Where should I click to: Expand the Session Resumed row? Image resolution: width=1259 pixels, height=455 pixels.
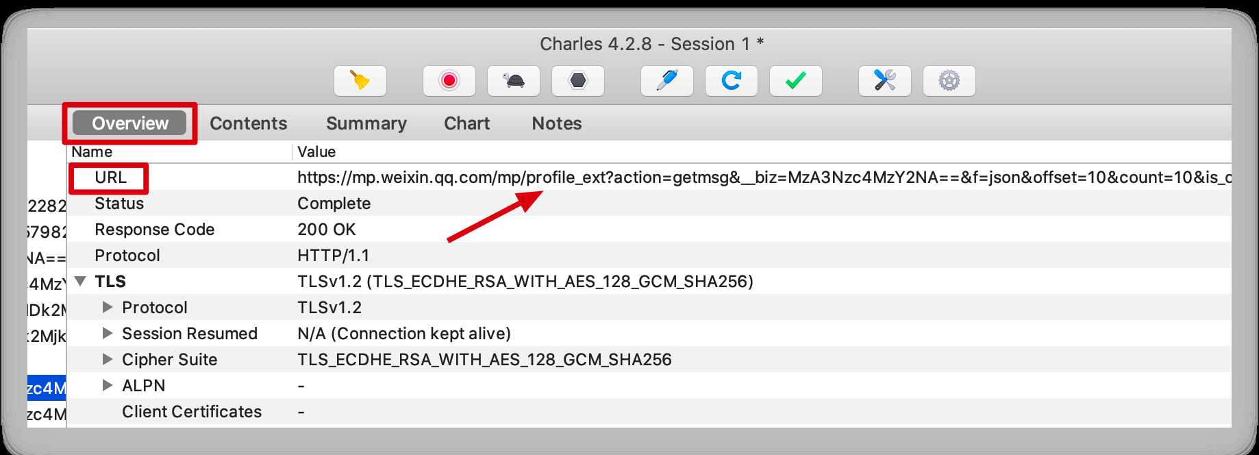click(x=107, y=334)
